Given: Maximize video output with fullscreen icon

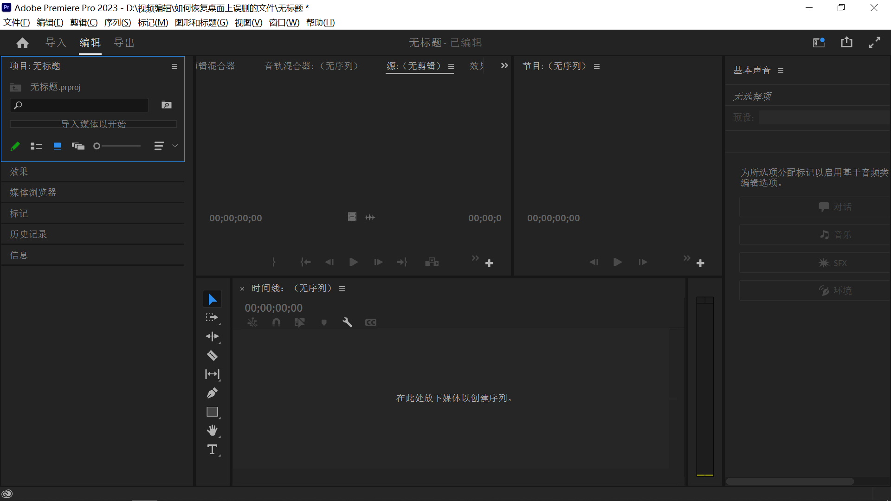Looking at the screenshot, I should coord(874,43).
